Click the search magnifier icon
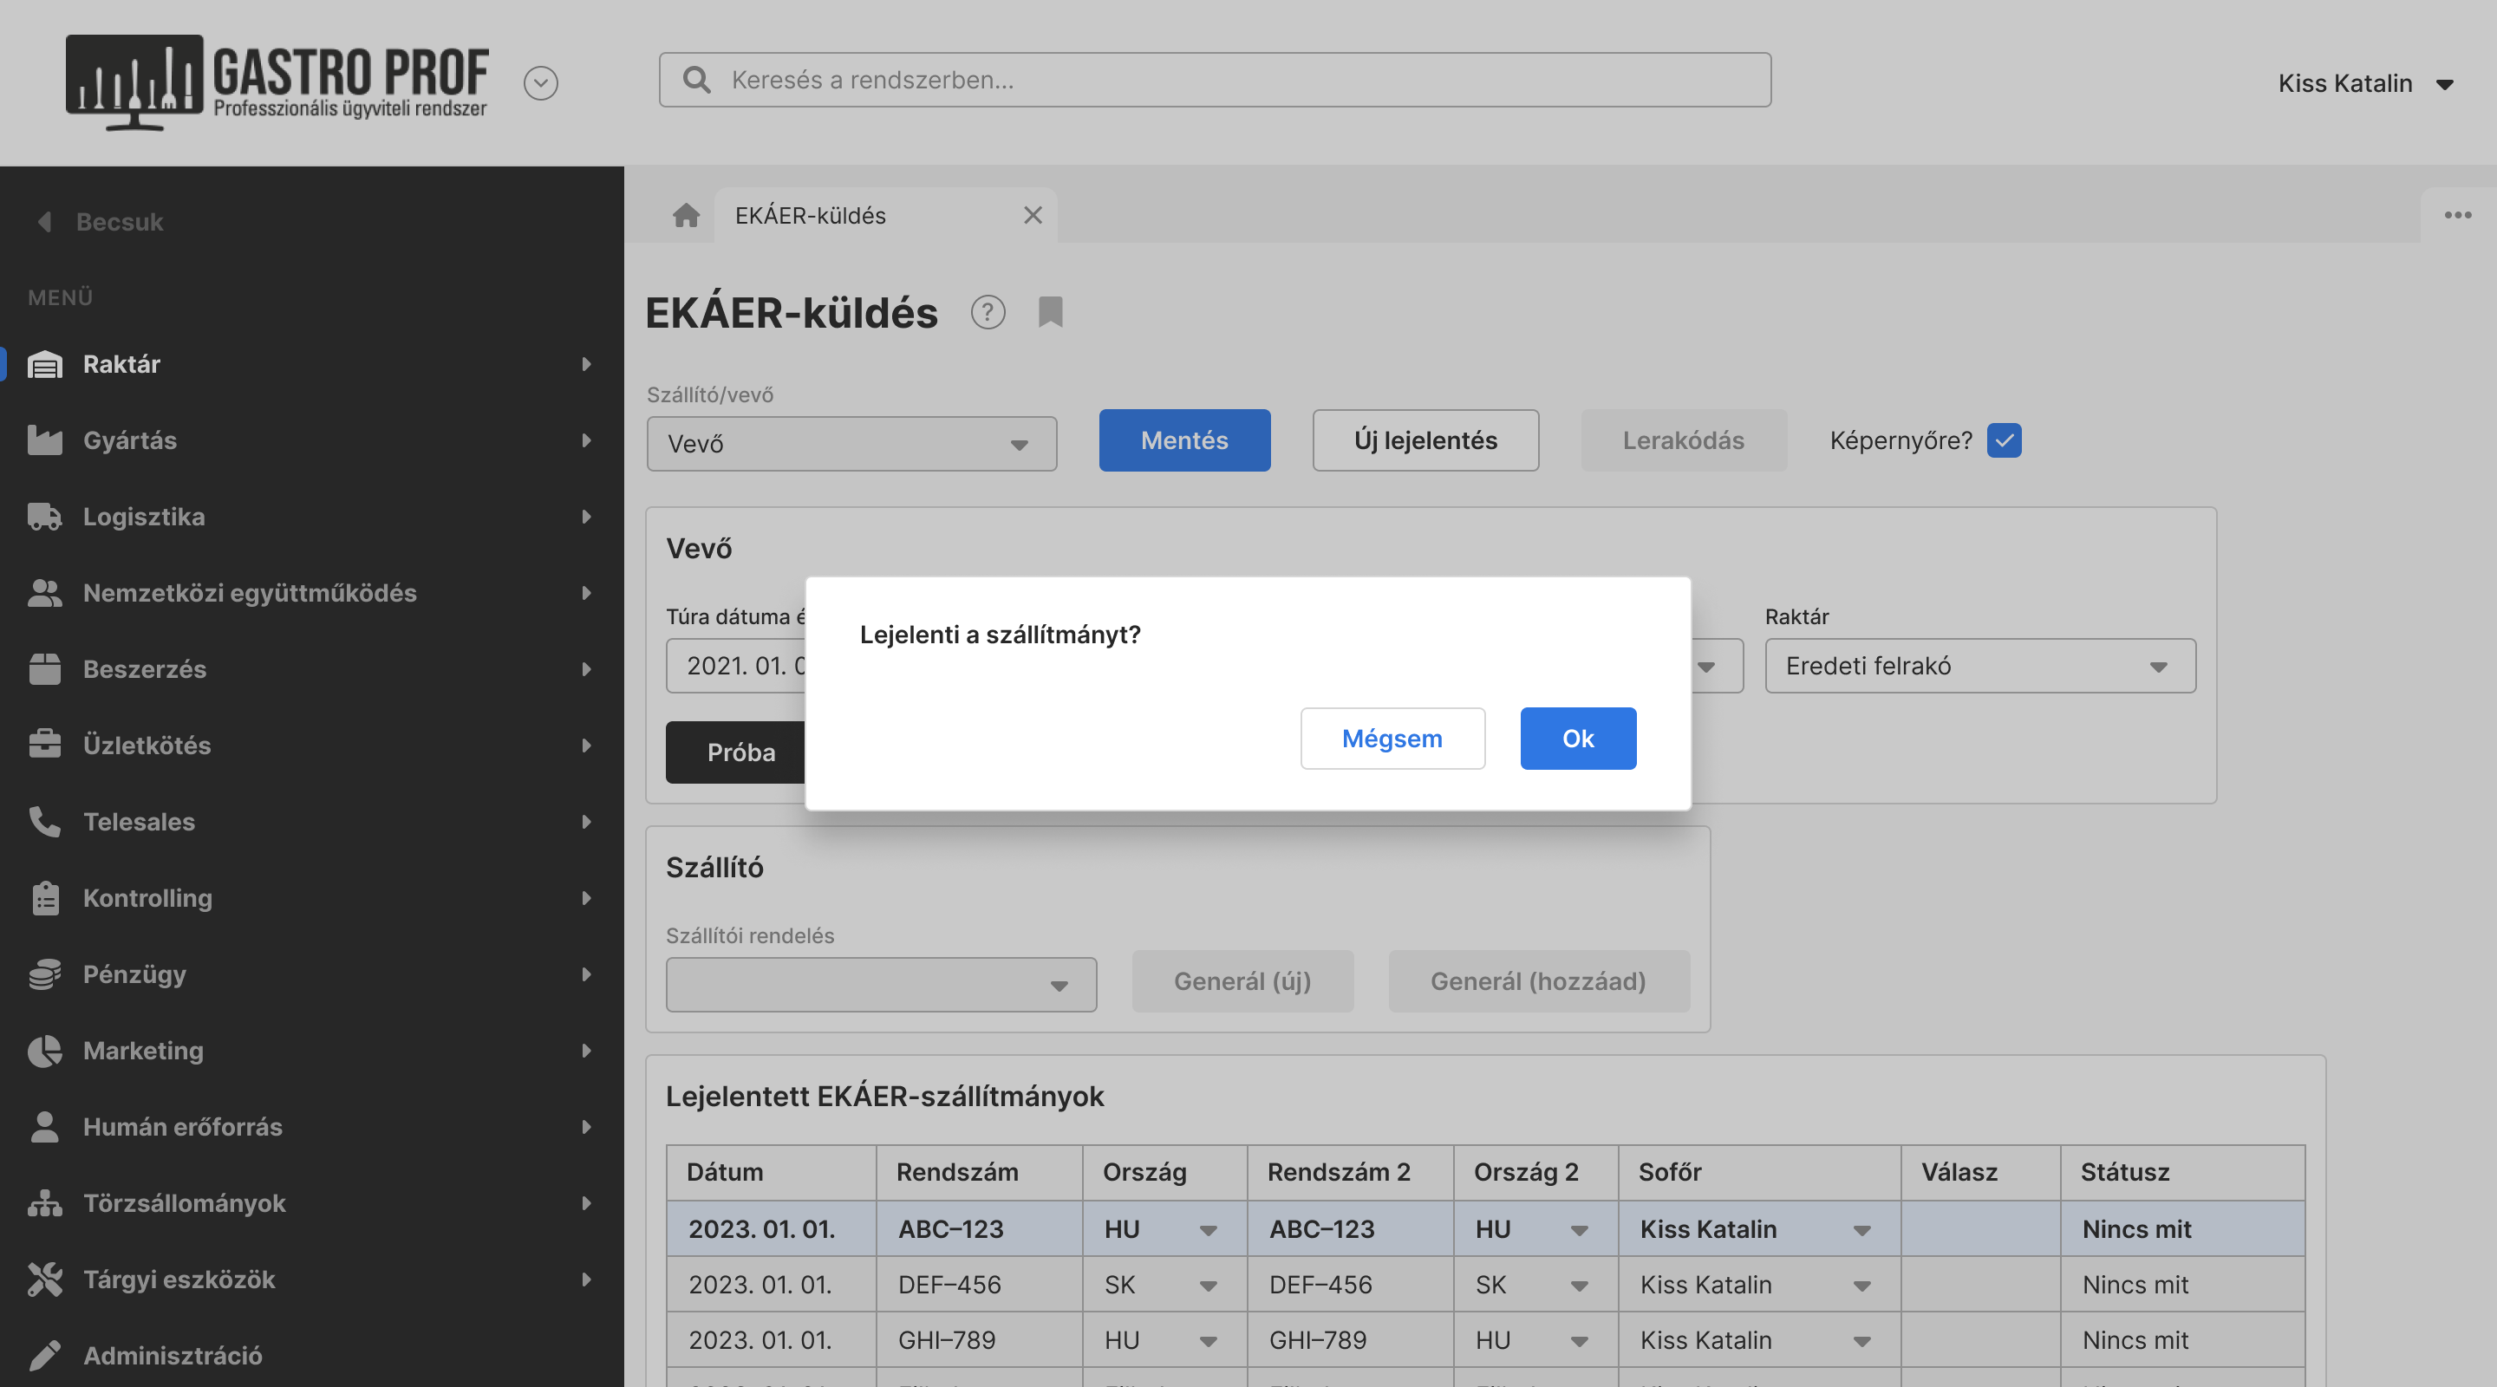This screenshot has height=1387, width=2497. (696, 80)
